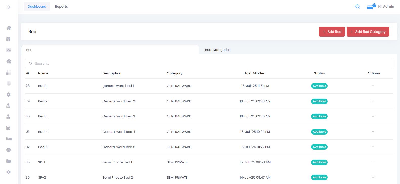
Task: Open actions menu for Bed 3 row
Action: click(x=373, y=116)
